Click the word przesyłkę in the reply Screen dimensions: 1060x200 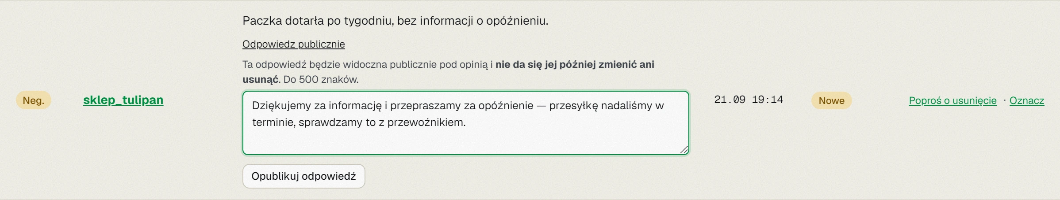click(573, 106)
